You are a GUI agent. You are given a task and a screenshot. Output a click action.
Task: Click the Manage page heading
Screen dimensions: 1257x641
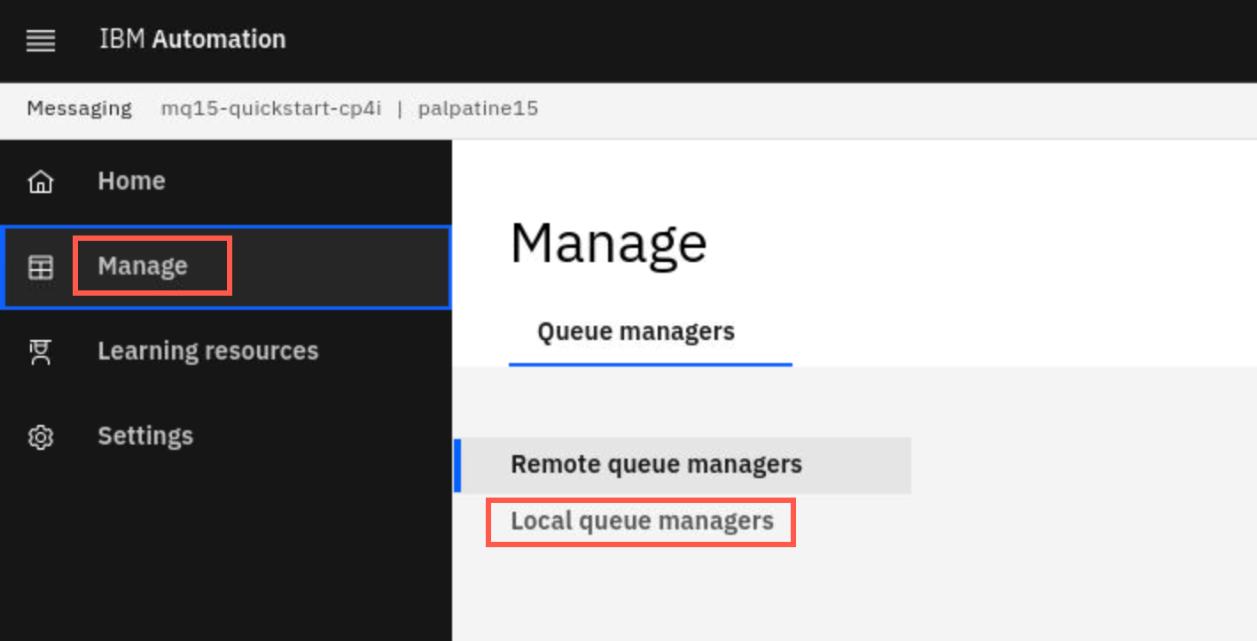pyautogui.click(x=608, y=242)
